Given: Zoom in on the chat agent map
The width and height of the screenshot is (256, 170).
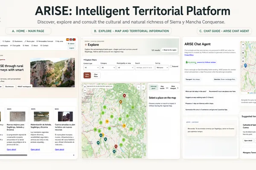Looking at the screenshot, I should click(243, 45).
